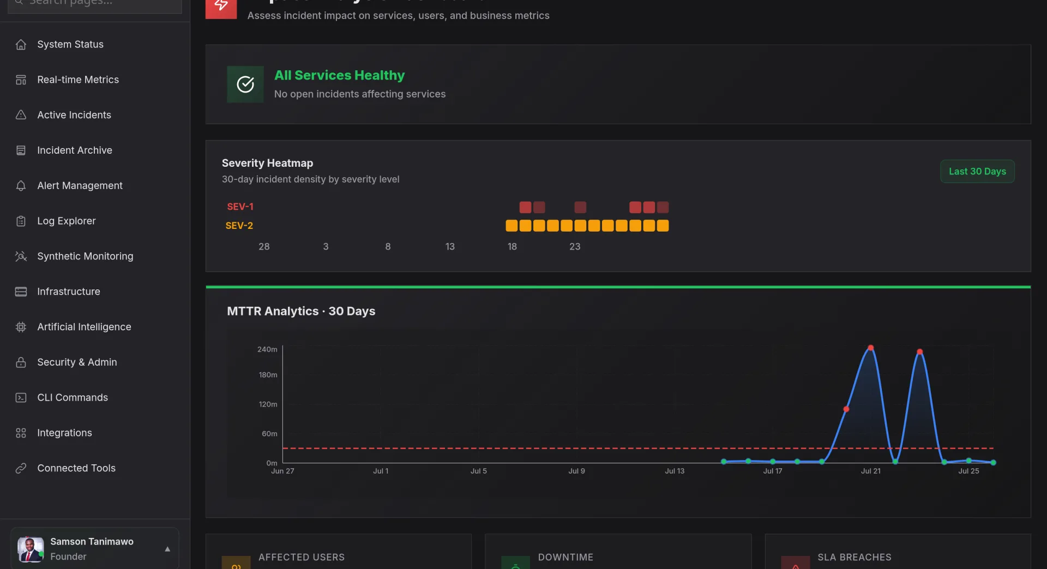Click the Jul 21 axis label
The image size is (1047, 569).
click(x=870, y=471)
